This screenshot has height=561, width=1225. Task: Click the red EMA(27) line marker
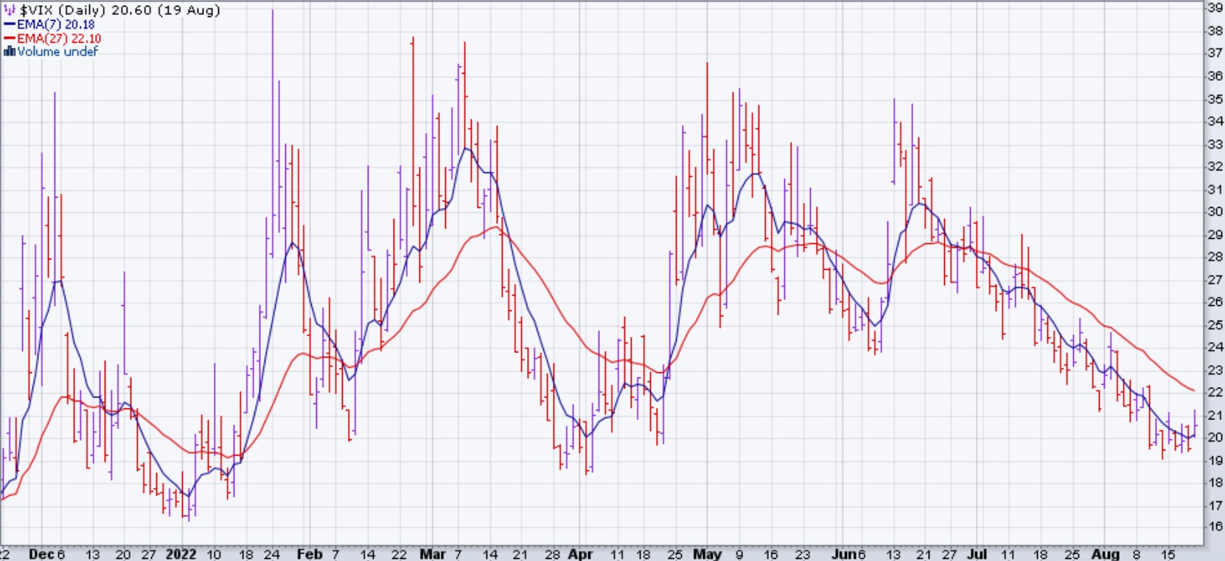[x=10, y=38]
